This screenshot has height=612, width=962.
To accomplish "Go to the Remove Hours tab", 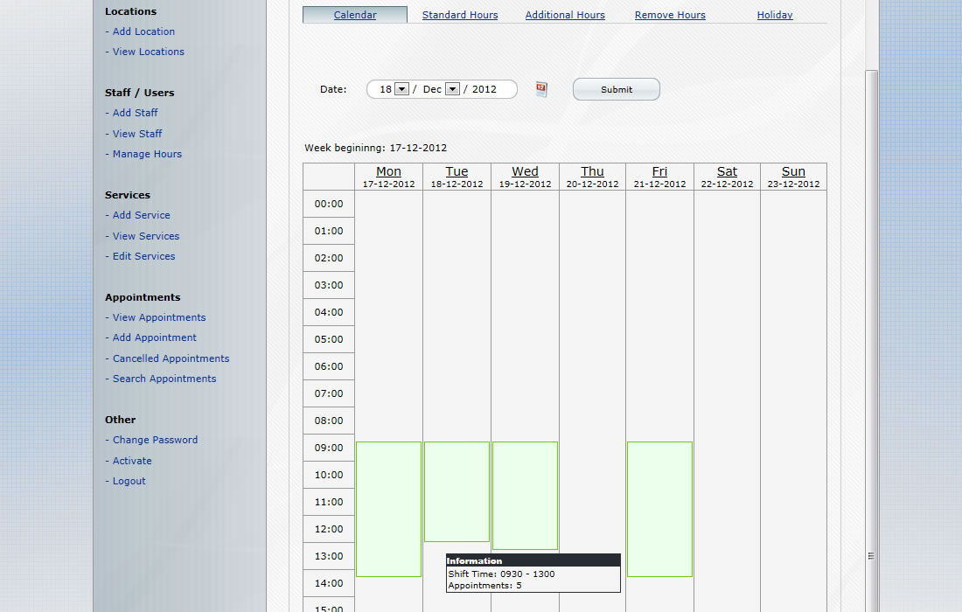I will coord(670,15).
